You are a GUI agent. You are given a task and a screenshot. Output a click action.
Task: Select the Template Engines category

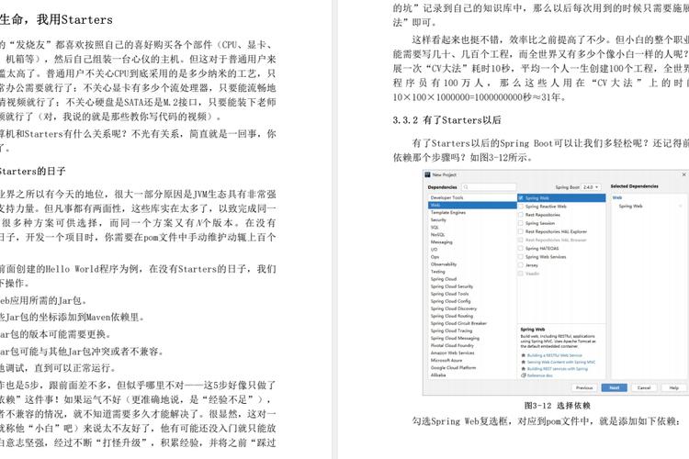click(x=448, y=213)
